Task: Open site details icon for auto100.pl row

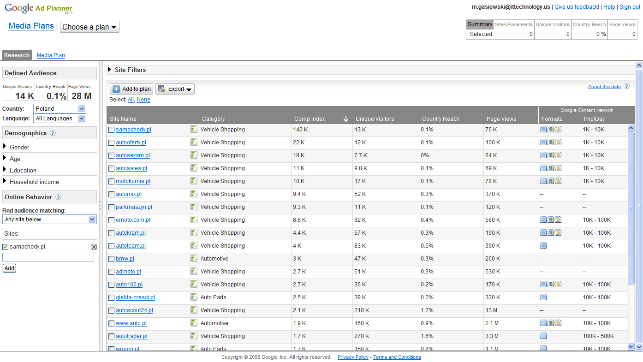Action: [x=194, y=284]
